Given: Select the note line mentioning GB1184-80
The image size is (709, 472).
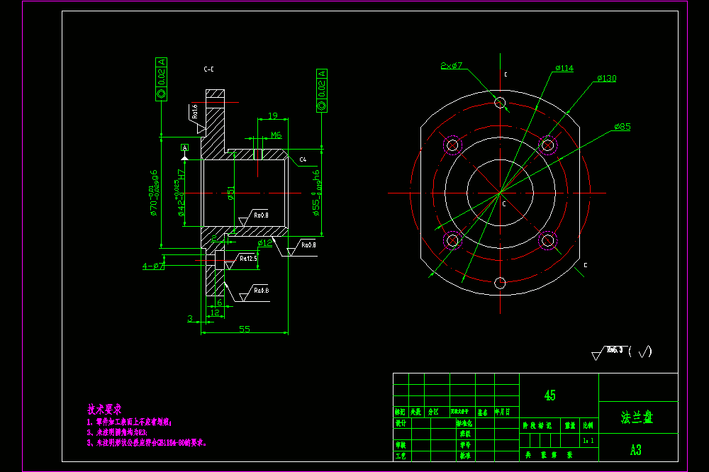Looking at the screenshot, I should coord(147,443).
